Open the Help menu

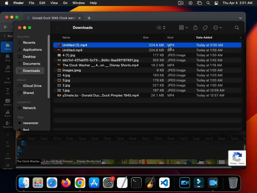click(93, 3)
